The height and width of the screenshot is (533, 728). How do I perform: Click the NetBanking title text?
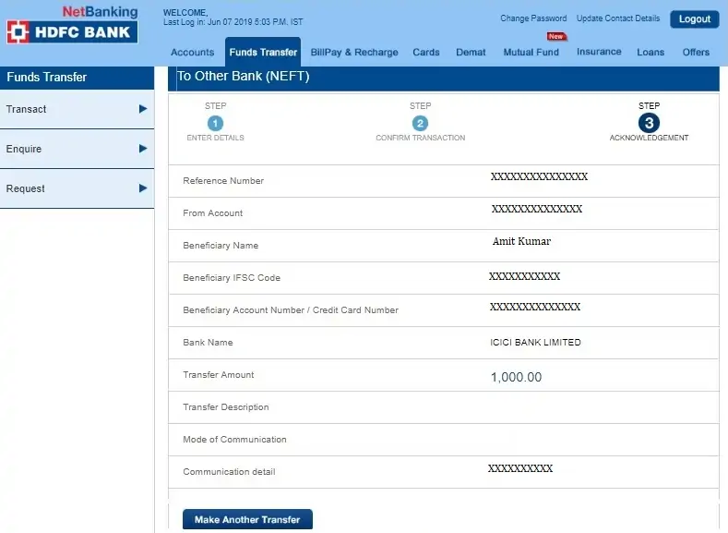(x=101, y=11)
